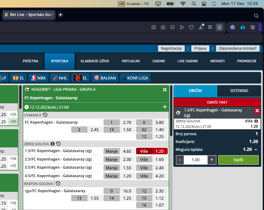Open Zaboravljena lozinka? link
The image size is (264, 210).
[x=238, y=49]
